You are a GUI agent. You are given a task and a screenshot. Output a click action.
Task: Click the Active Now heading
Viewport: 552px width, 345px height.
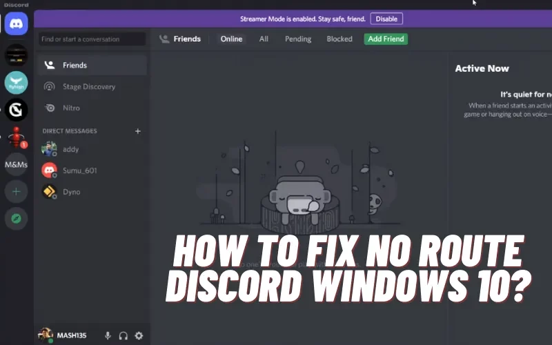pyautogui.click(x=482, y=68)
